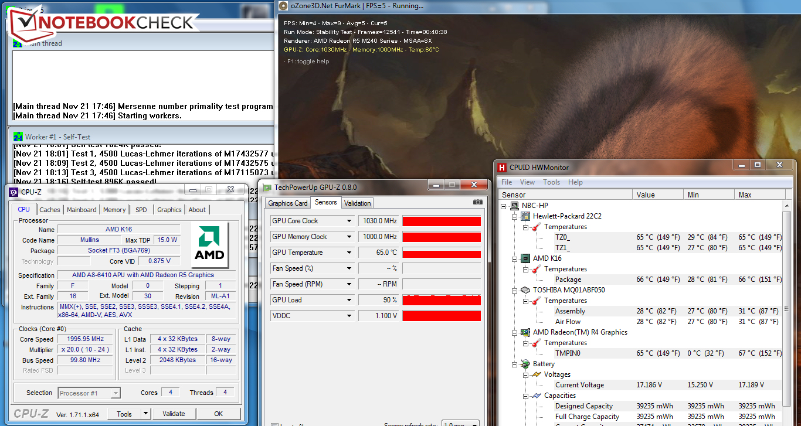The width and height of the screenshot is (801, 426).
Task: Click the Value column header in HWMonitor
Action: point(659,195)
